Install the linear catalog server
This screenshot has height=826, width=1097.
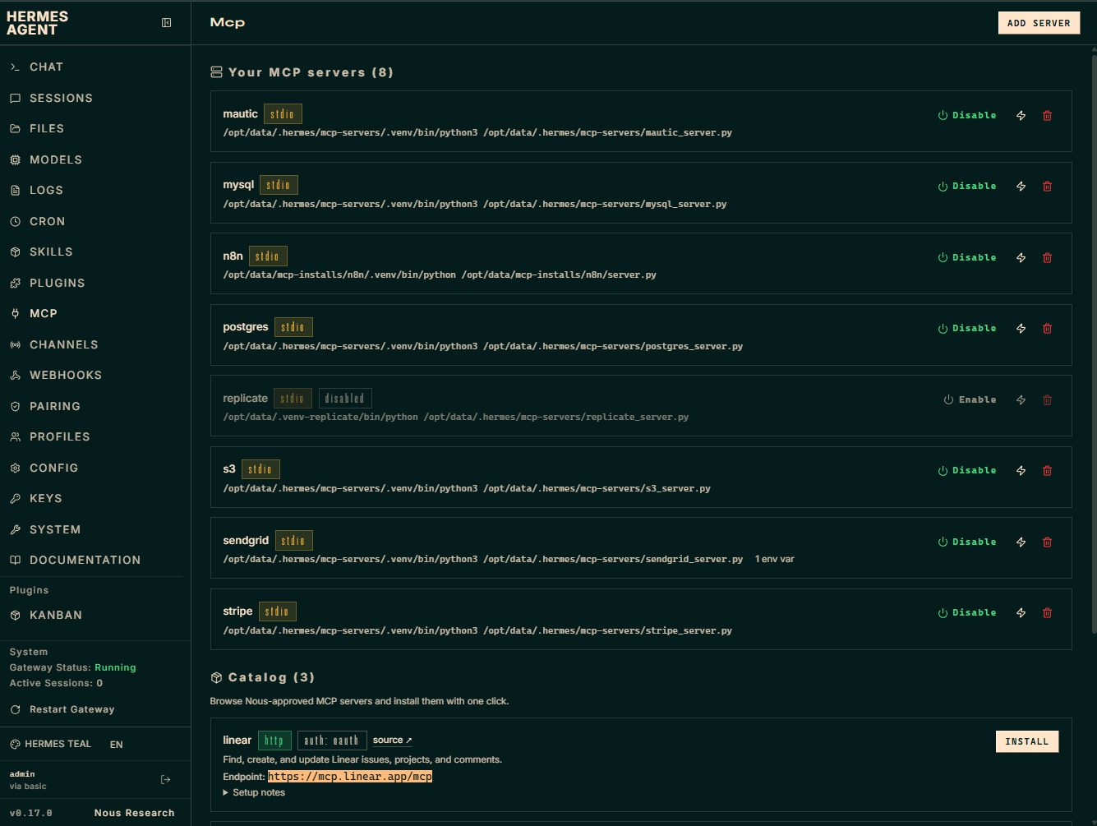pyautogui.click(x=1027, y=741)
